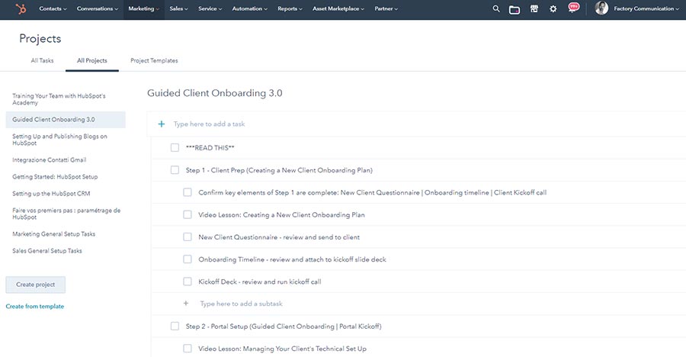Tick the New Client Questionnaire checkbox
Viewport: 686px width, 357px height.
188,237
